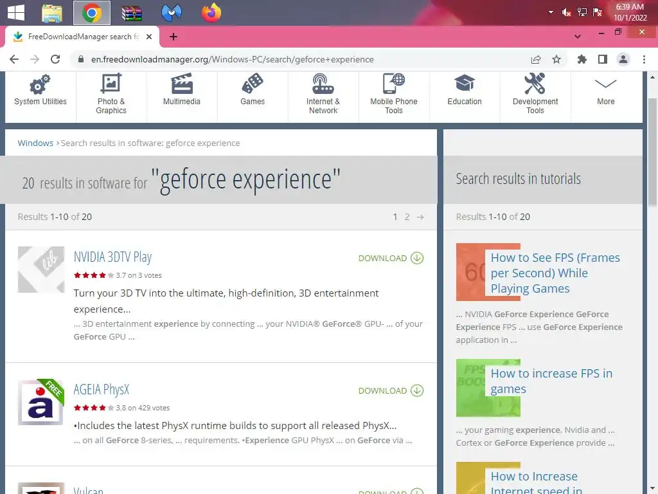Download NVIDIA 3DTV Play
Screen dimensions: 658x494
pos(391,258)
